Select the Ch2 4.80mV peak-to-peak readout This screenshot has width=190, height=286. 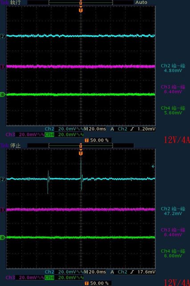click(173, 68)
